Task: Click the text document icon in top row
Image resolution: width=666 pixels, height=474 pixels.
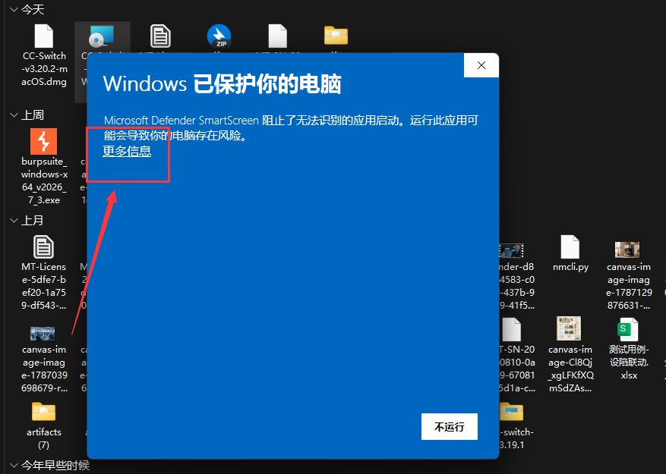Action: pyautogui.click(x=160, y=36)
